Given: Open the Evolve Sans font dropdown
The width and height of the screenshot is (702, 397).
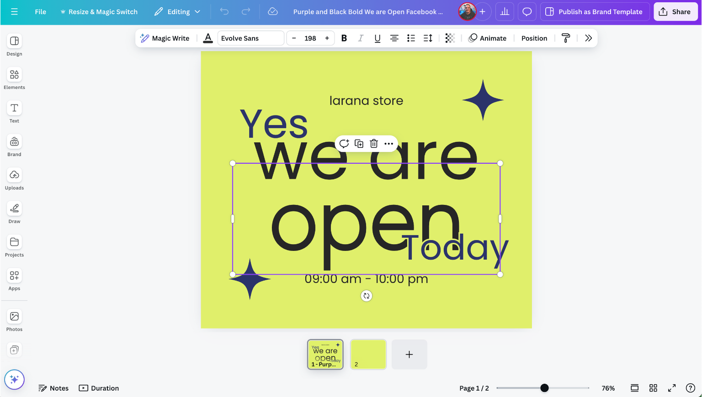Looking at the screenshot, I should 250,38.
